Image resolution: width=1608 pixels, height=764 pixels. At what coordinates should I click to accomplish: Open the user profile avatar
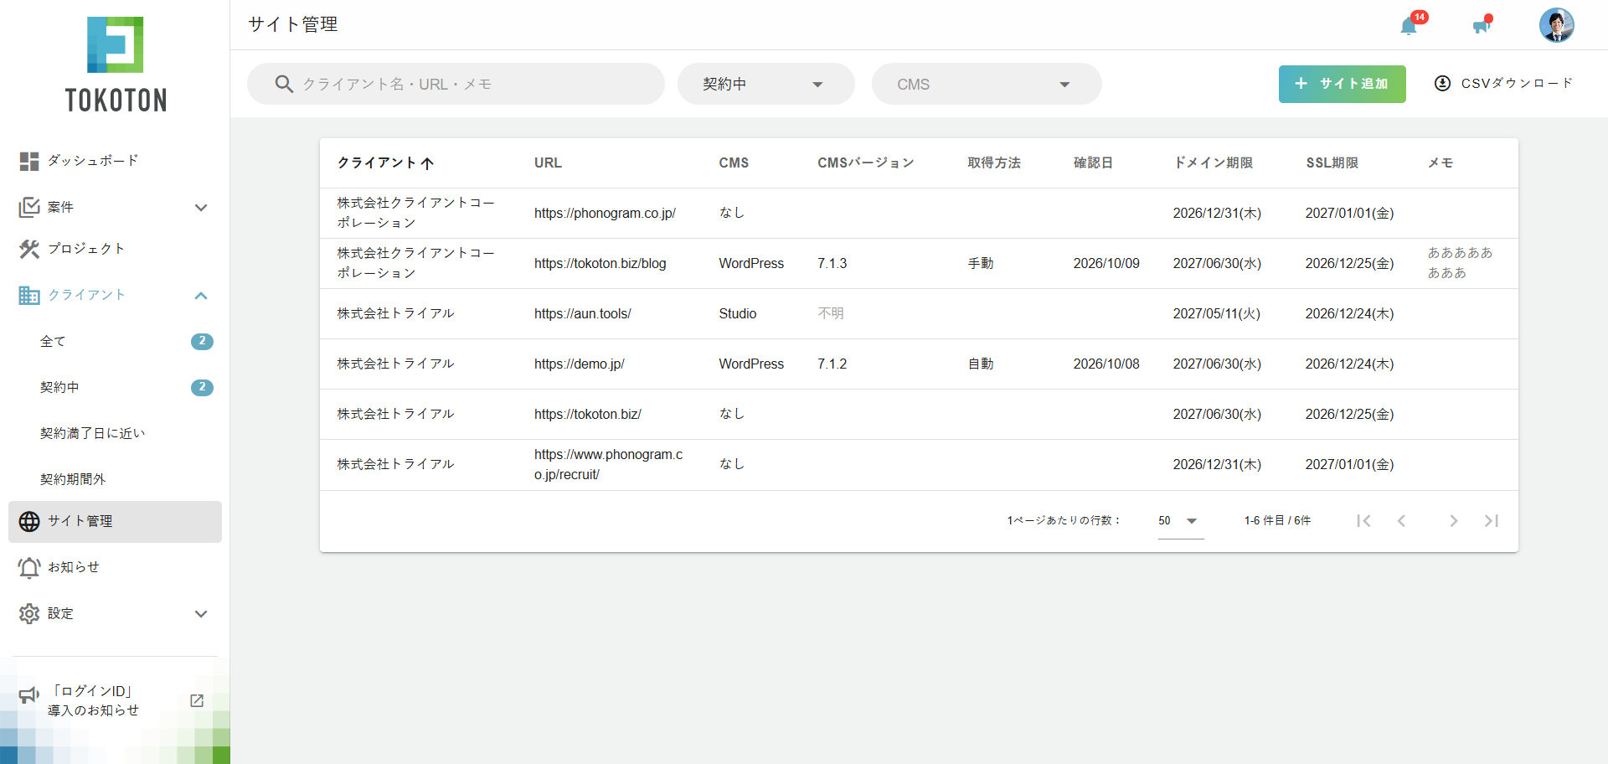(x=1556, y=25)
